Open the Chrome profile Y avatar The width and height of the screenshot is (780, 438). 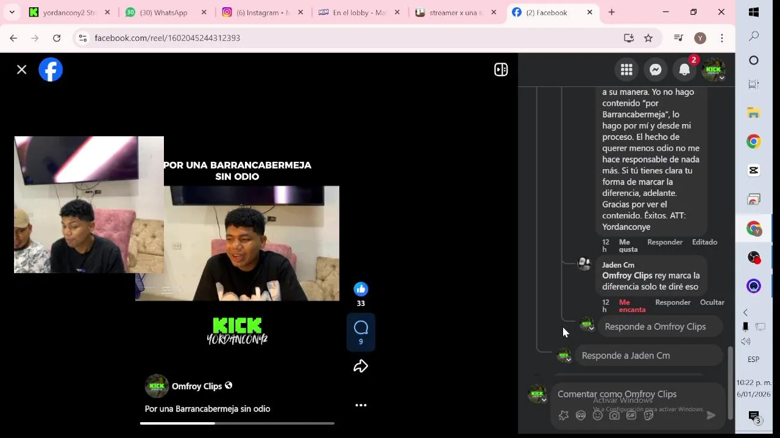[700, 38]
